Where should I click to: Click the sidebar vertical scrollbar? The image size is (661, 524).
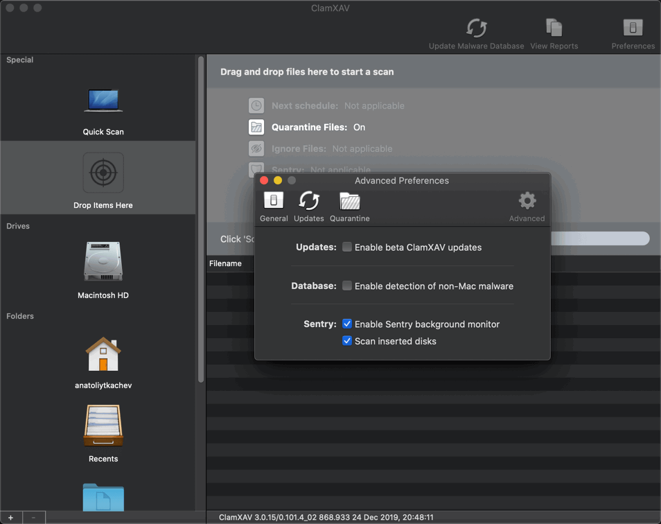pyautogui.click(x=201, y=219)
